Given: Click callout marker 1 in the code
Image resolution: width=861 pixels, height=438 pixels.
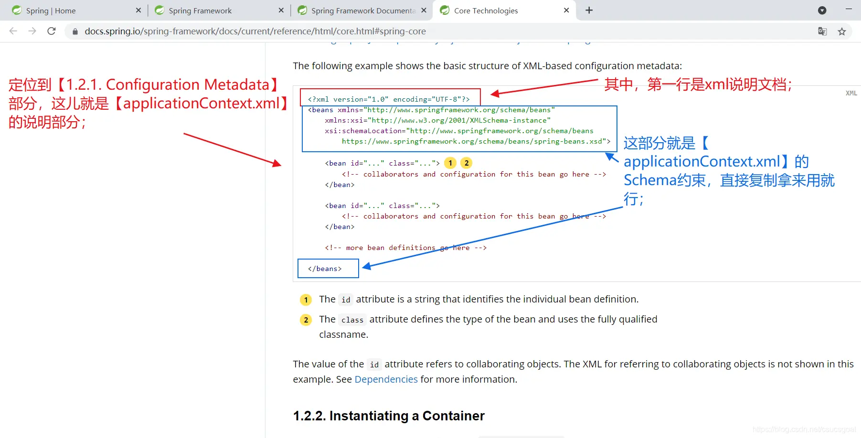Looking at the screenshot, I should (x=450, y=163).
